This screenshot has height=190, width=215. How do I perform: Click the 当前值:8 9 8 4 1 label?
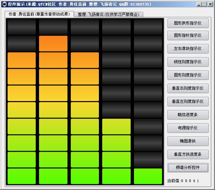point(183,181)
